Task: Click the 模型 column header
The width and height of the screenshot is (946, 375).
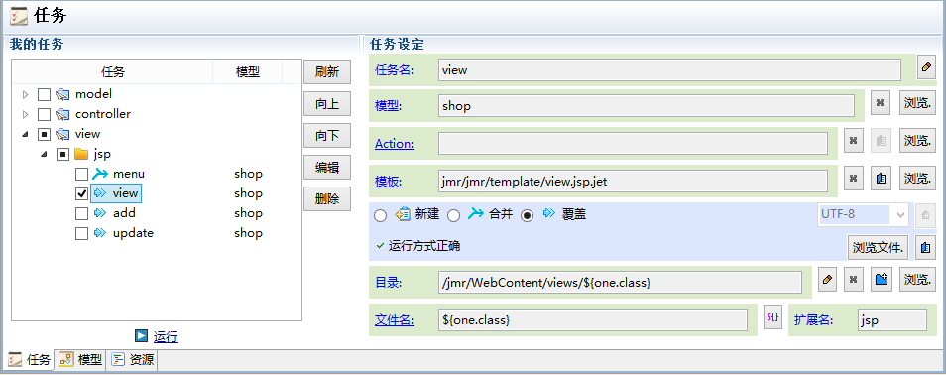Action: coord(247,71)
